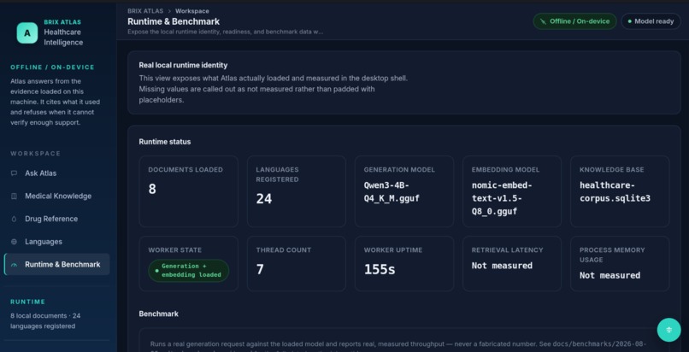Click the WORKSPACE sidebar heading
The width and height of the screenshot is (689, 352).
pyautogui.click(x=36, y=154)
